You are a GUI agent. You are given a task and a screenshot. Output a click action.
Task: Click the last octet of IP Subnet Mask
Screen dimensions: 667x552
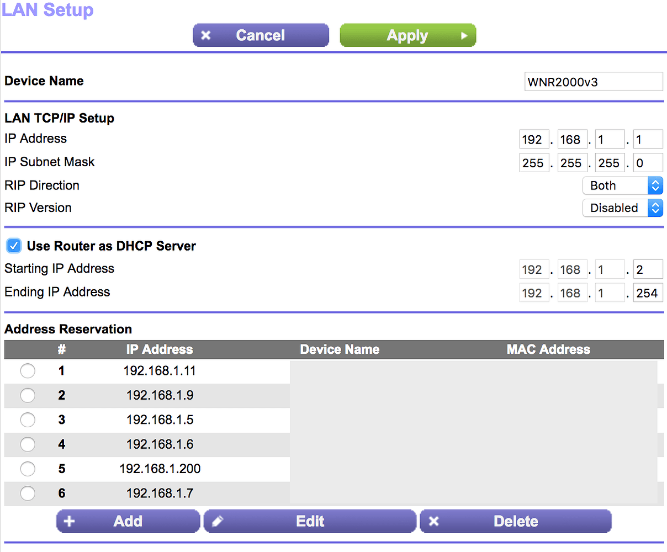coord(648,162)
